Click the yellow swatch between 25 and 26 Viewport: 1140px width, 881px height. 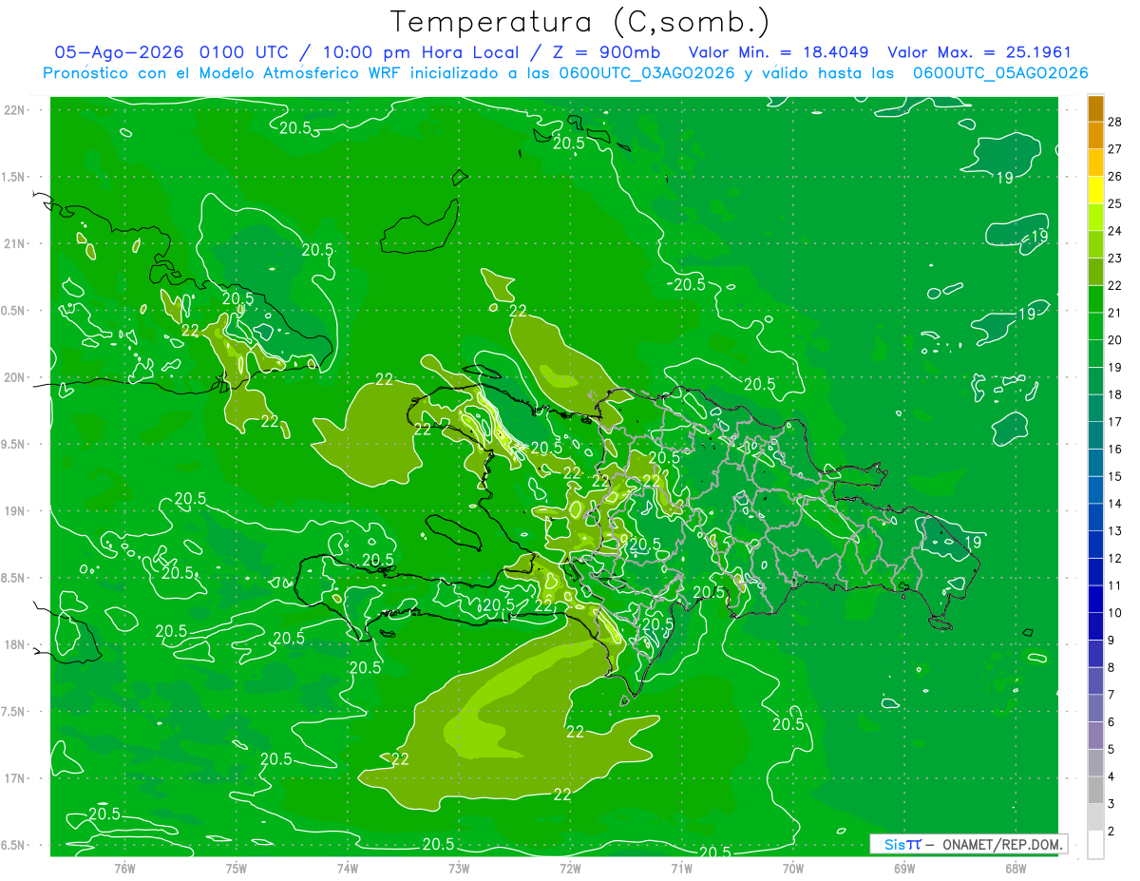pyautogui.click(x=1095, y=190)
